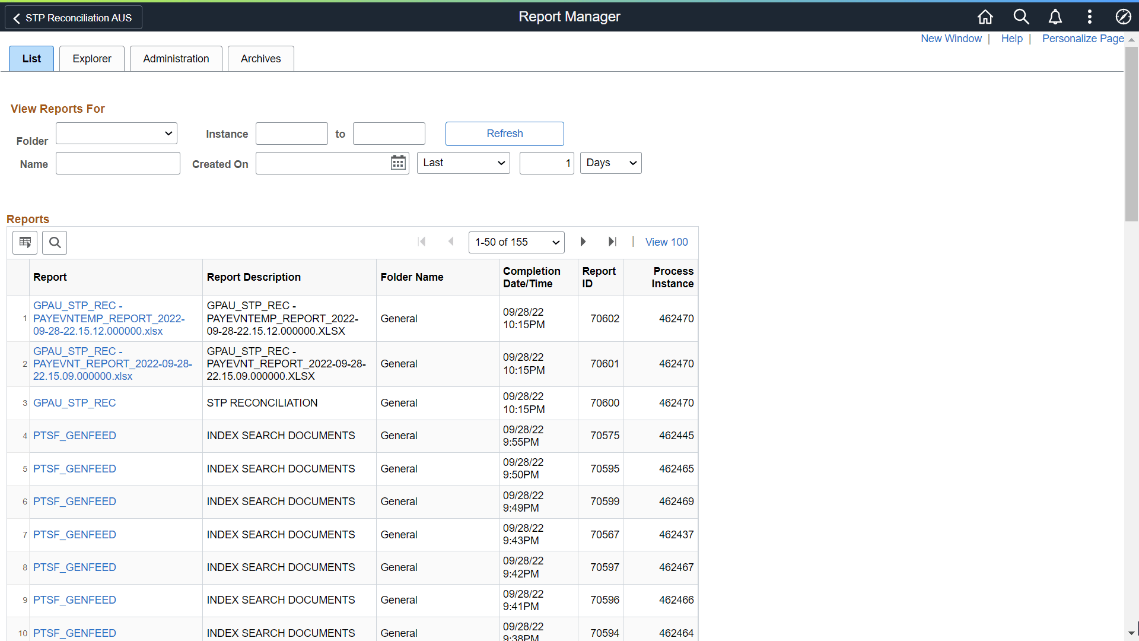Navigate back to first page of reports

[x=422, y=242]
